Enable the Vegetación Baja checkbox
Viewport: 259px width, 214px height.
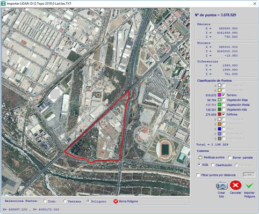tap(224, 100)
